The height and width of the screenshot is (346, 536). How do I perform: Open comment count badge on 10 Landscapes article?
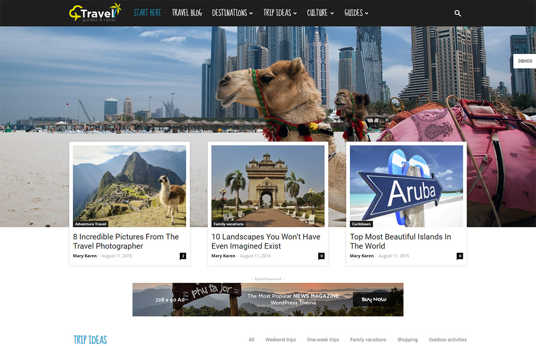(321, 256)
